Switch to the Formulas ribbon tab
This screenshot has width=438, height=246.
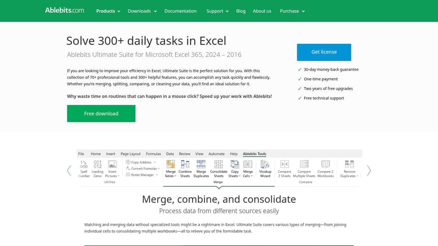pyautogui.click(x=153, y=154)
